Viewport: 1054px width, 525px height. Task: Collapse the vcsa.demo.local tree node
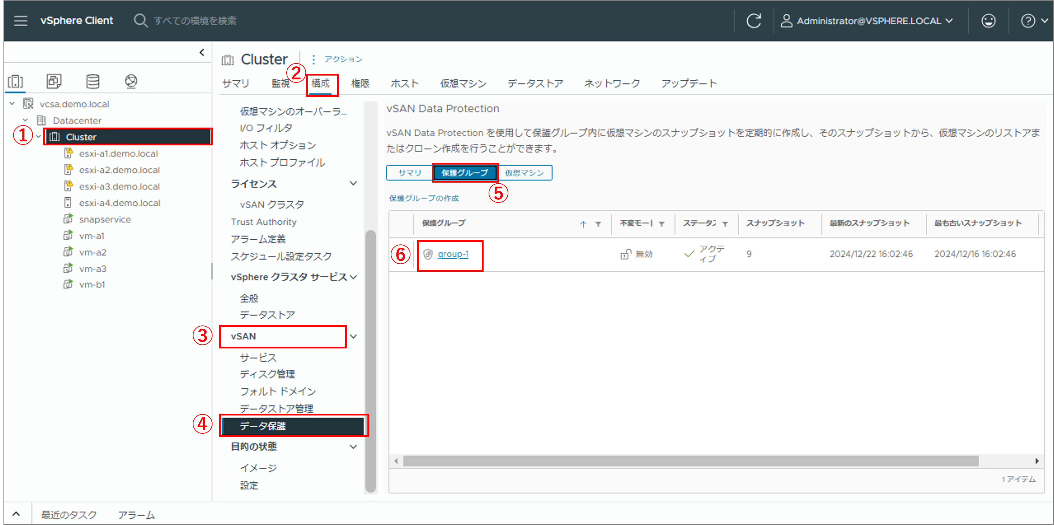pos(12,104)
